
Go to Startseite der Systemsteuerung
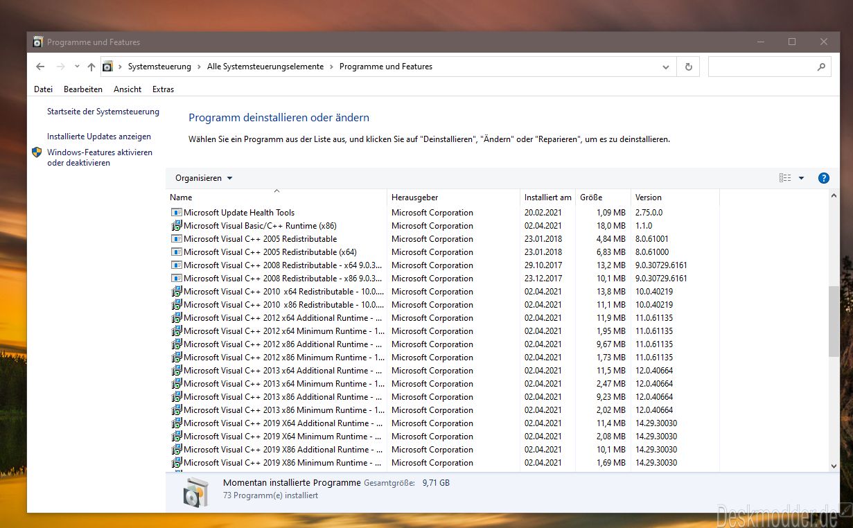(103, 112)
